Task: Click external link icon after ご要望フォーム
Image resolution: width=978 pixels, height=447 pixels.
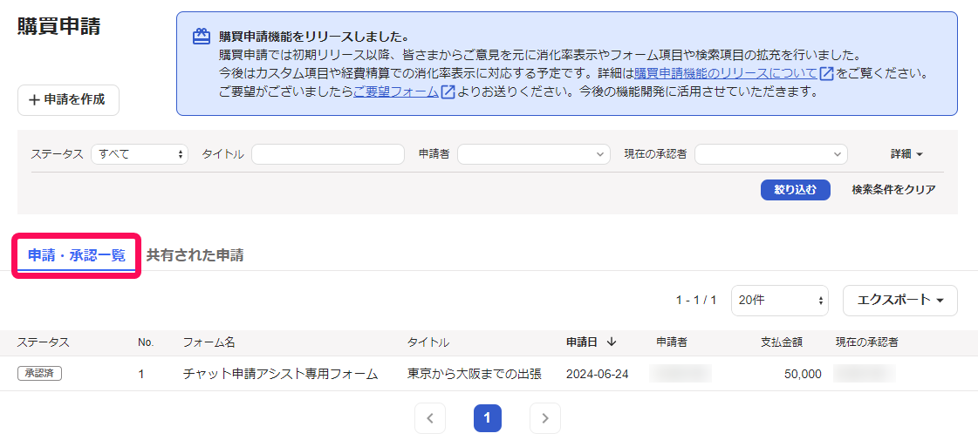Action: (x=448, y=92)
